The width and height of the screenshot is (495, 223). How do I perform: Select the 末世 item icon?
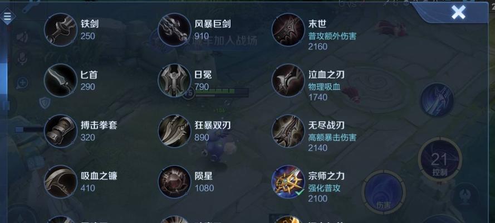click(288, 30)
